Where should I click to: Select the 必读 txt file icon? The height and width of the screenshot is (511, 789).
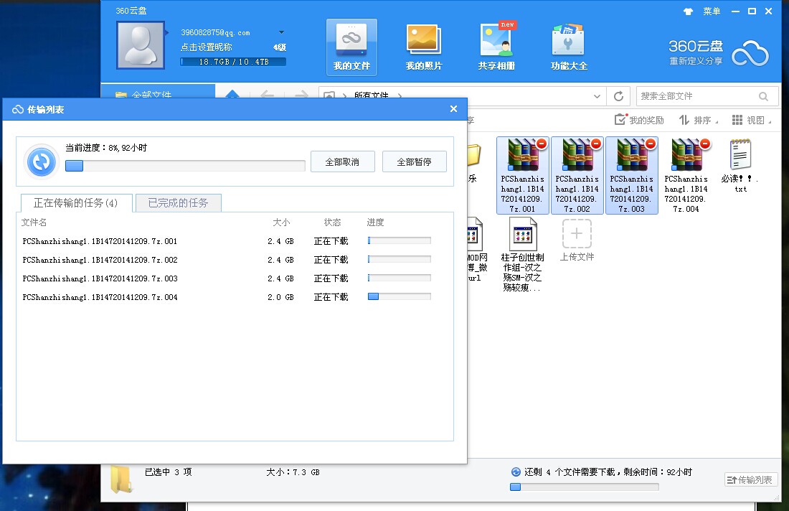point(740,165)
